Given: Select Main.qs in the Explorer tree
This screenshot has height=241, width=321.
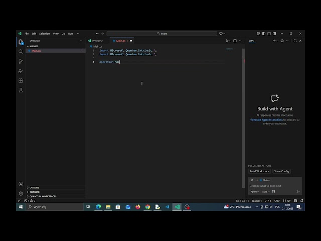Looking at the screenshot, I should point(55,51).
